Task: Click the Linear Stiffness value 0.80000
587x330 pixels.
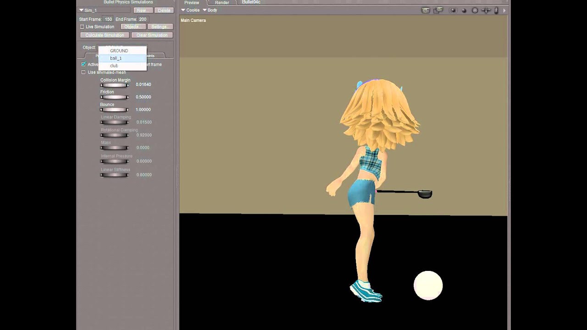Action: [x=144, y=175]
